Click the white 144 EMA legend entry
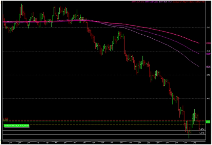The height and width of the screenshot is (145, 212). coord(165,2)
